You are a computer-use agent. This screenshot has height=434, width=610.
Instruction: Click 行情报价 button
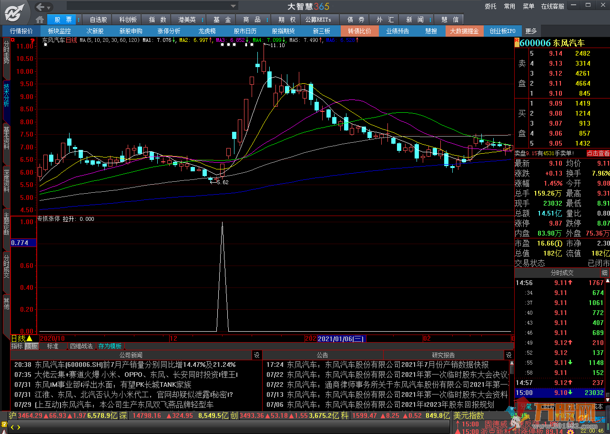point(21,31)
